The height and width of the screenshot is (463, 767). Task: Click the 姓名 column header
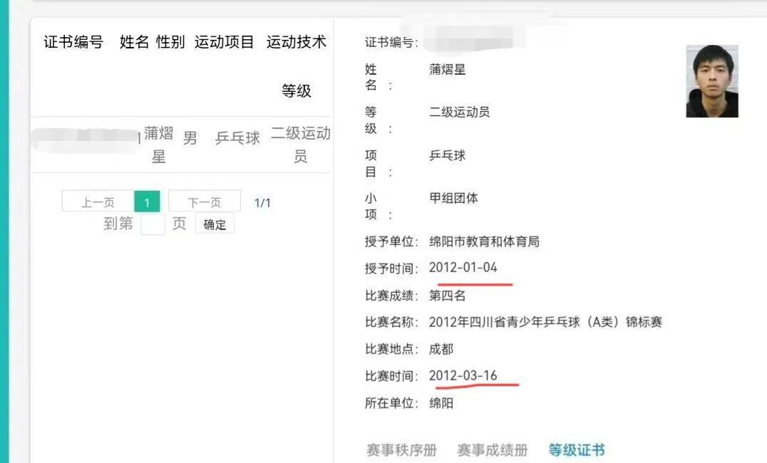coord(134,42)
